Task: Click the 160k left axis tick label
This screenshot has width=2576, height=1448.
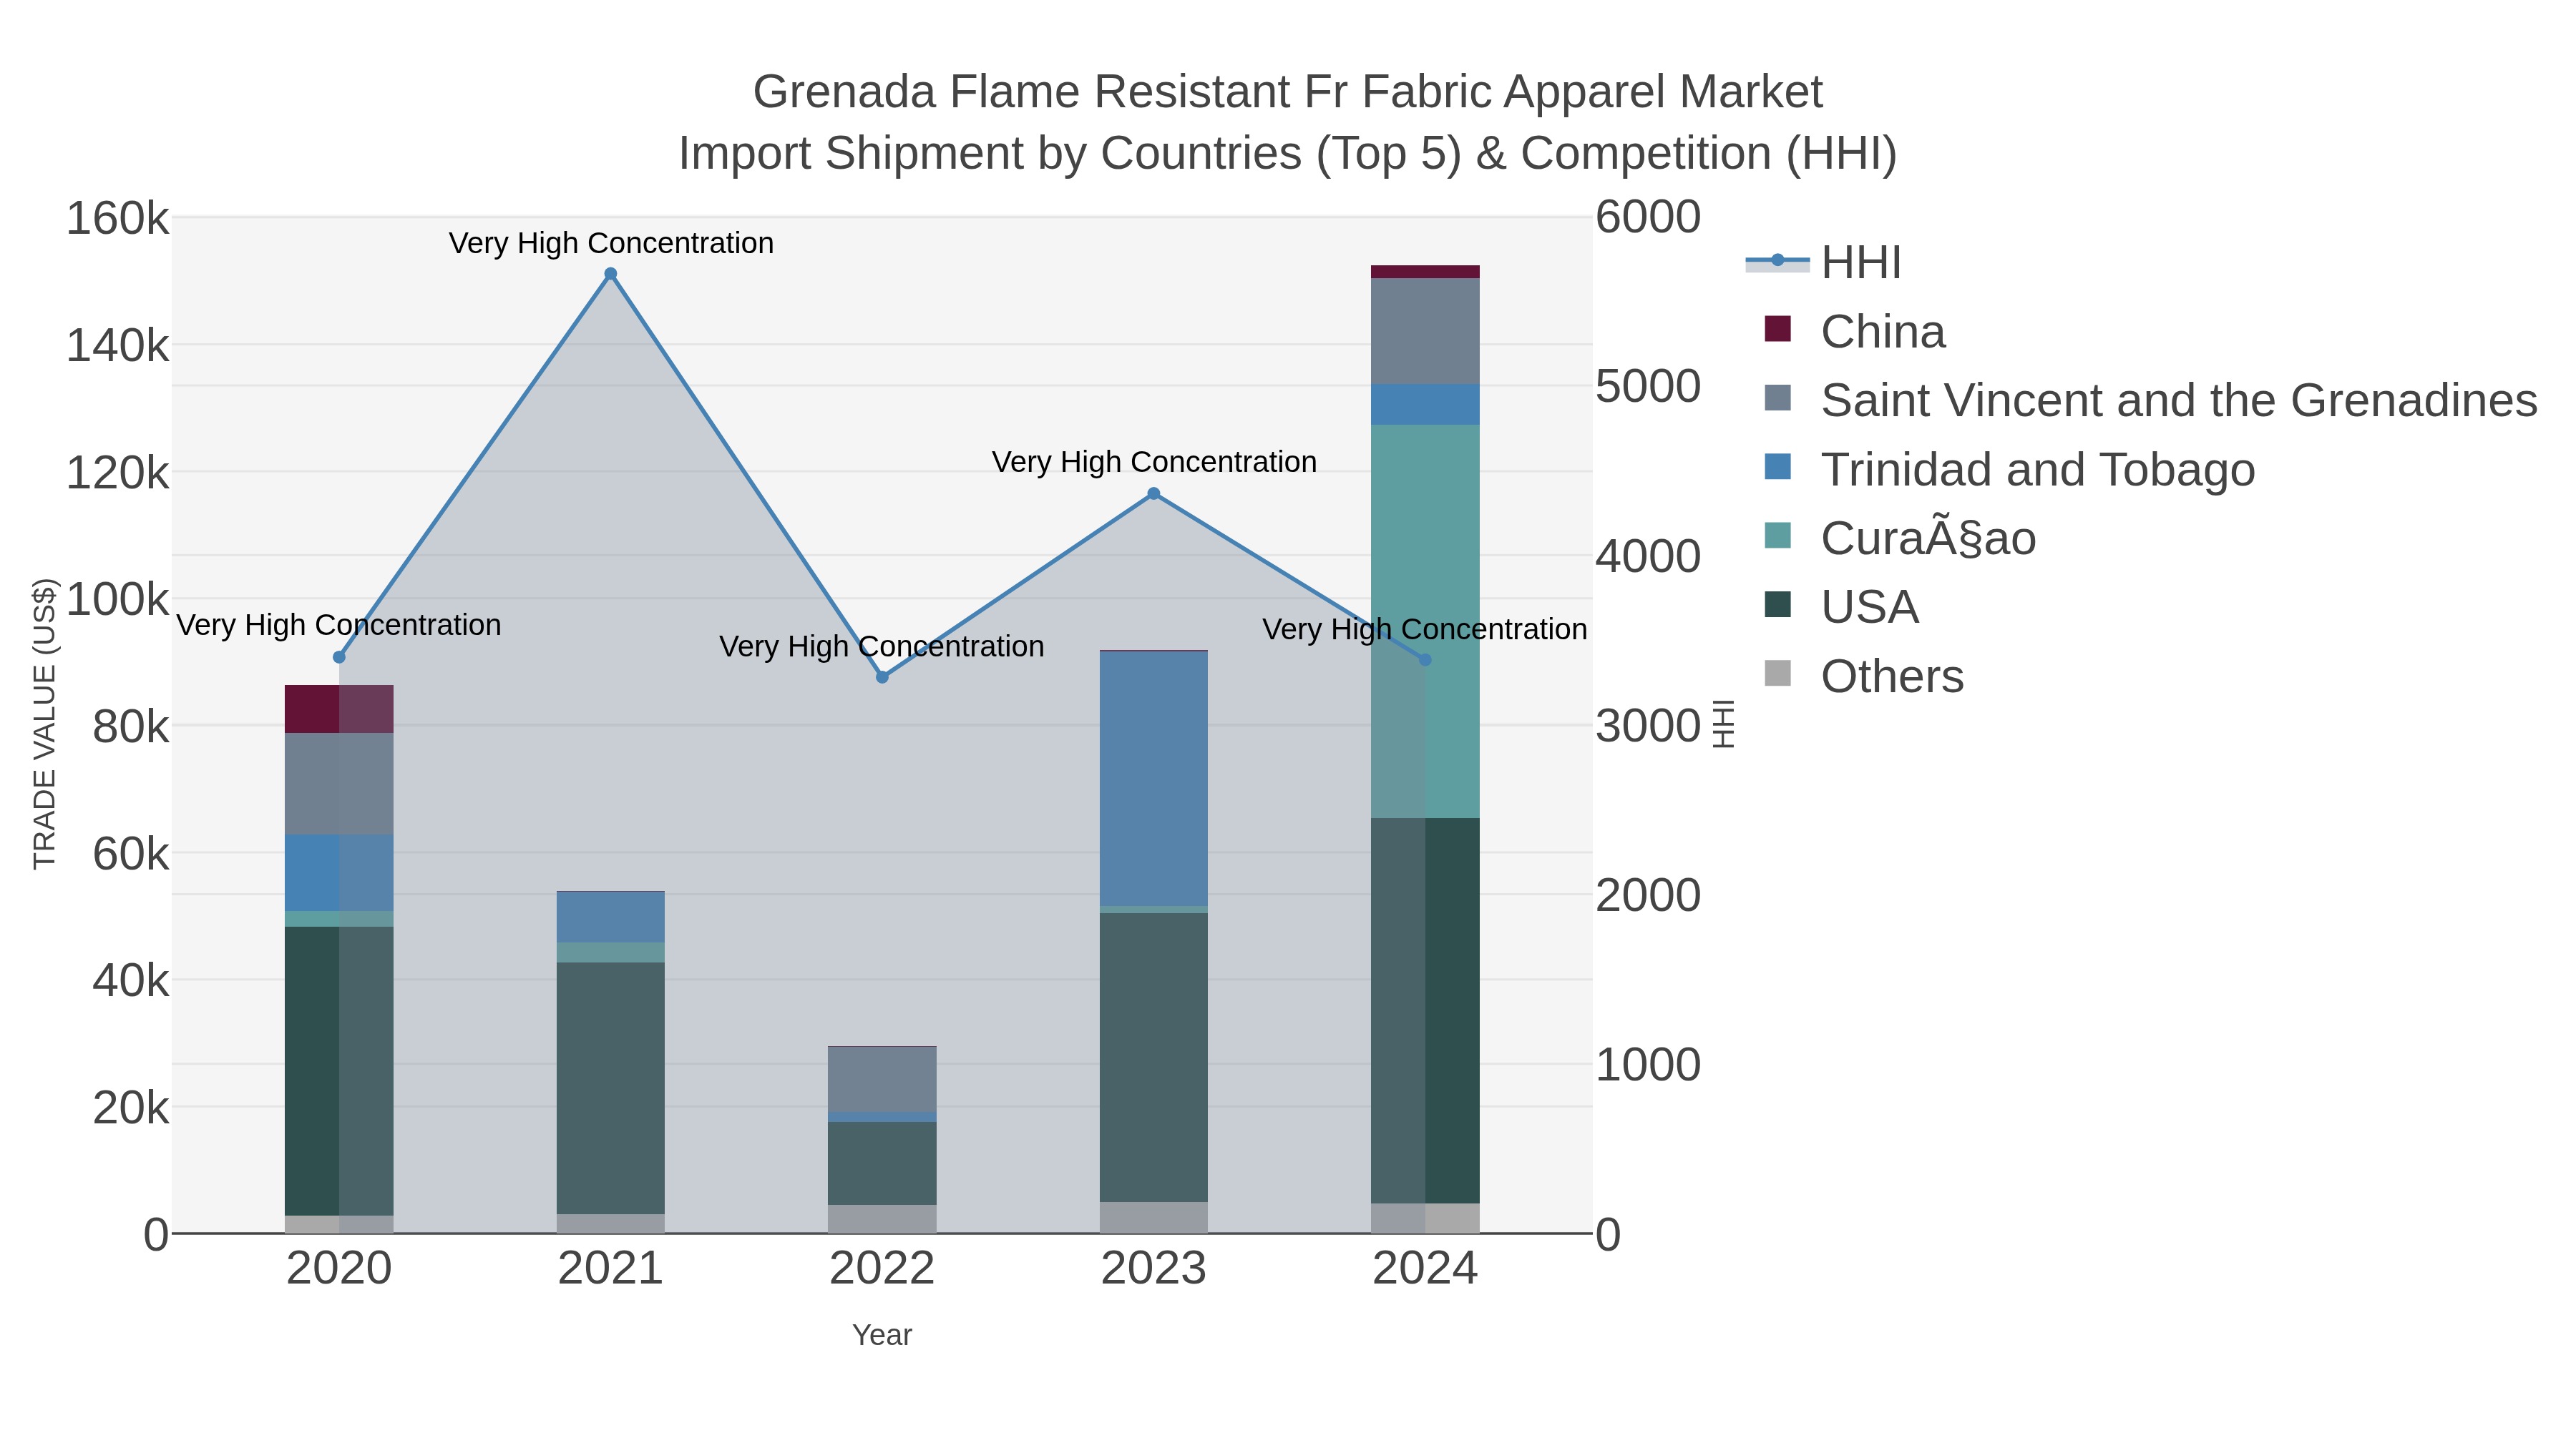Action: coord(118,218)
